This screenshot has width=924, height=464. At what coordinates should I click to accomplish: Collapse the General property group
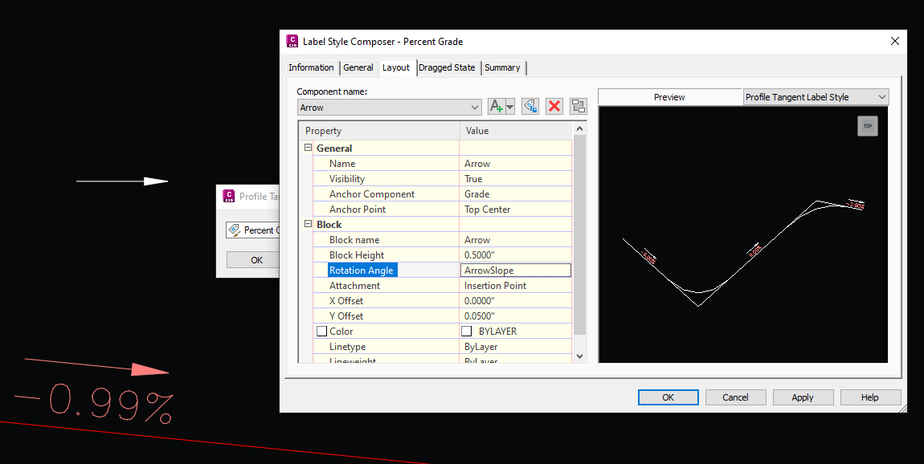tap(308, 148)
